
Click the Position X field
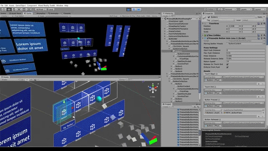coord(233,26)
